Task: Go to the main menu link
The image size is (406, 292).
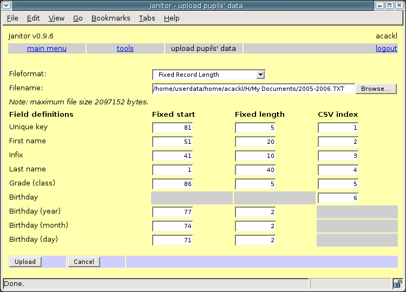Action: pyautogui.click(x=47, y=49)
